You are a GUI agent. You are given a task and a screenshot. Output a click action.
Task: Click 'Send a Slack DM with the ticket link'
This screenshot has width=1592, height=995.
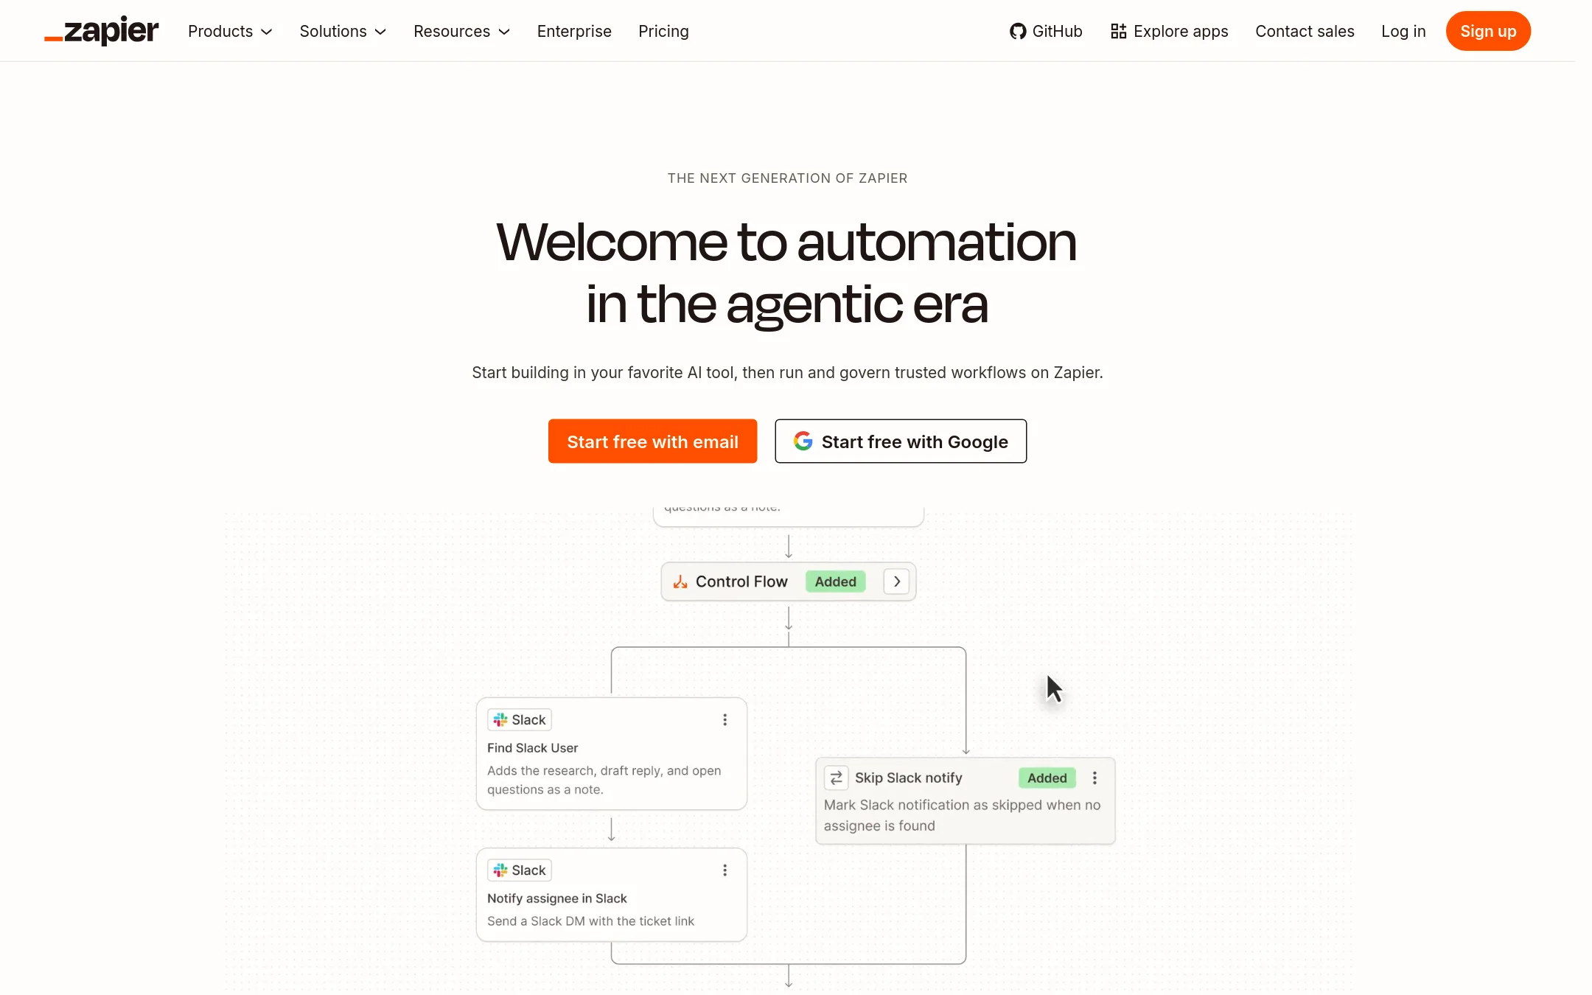590,921
